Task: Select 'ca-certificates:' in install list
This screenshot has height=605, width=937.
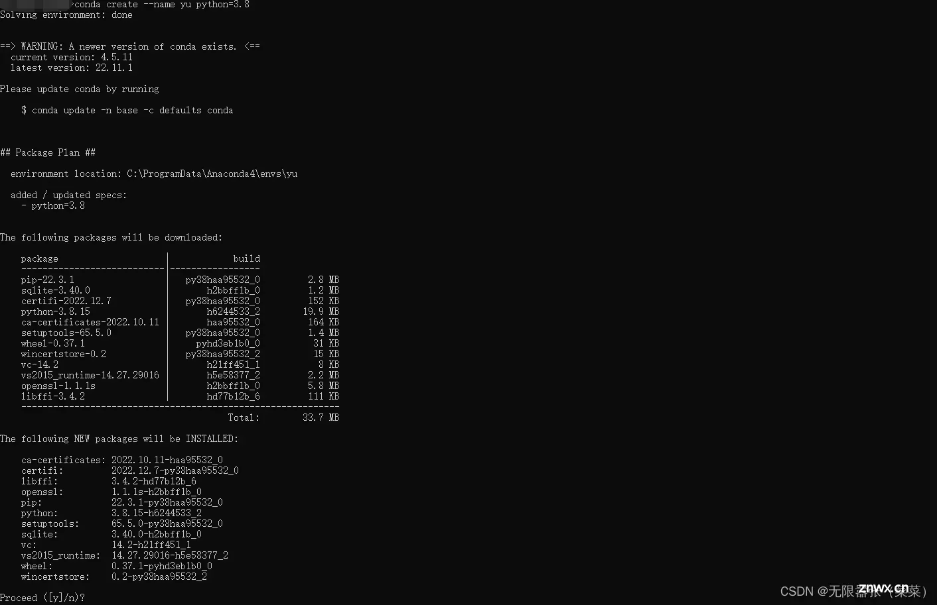Action: (64, 460)
